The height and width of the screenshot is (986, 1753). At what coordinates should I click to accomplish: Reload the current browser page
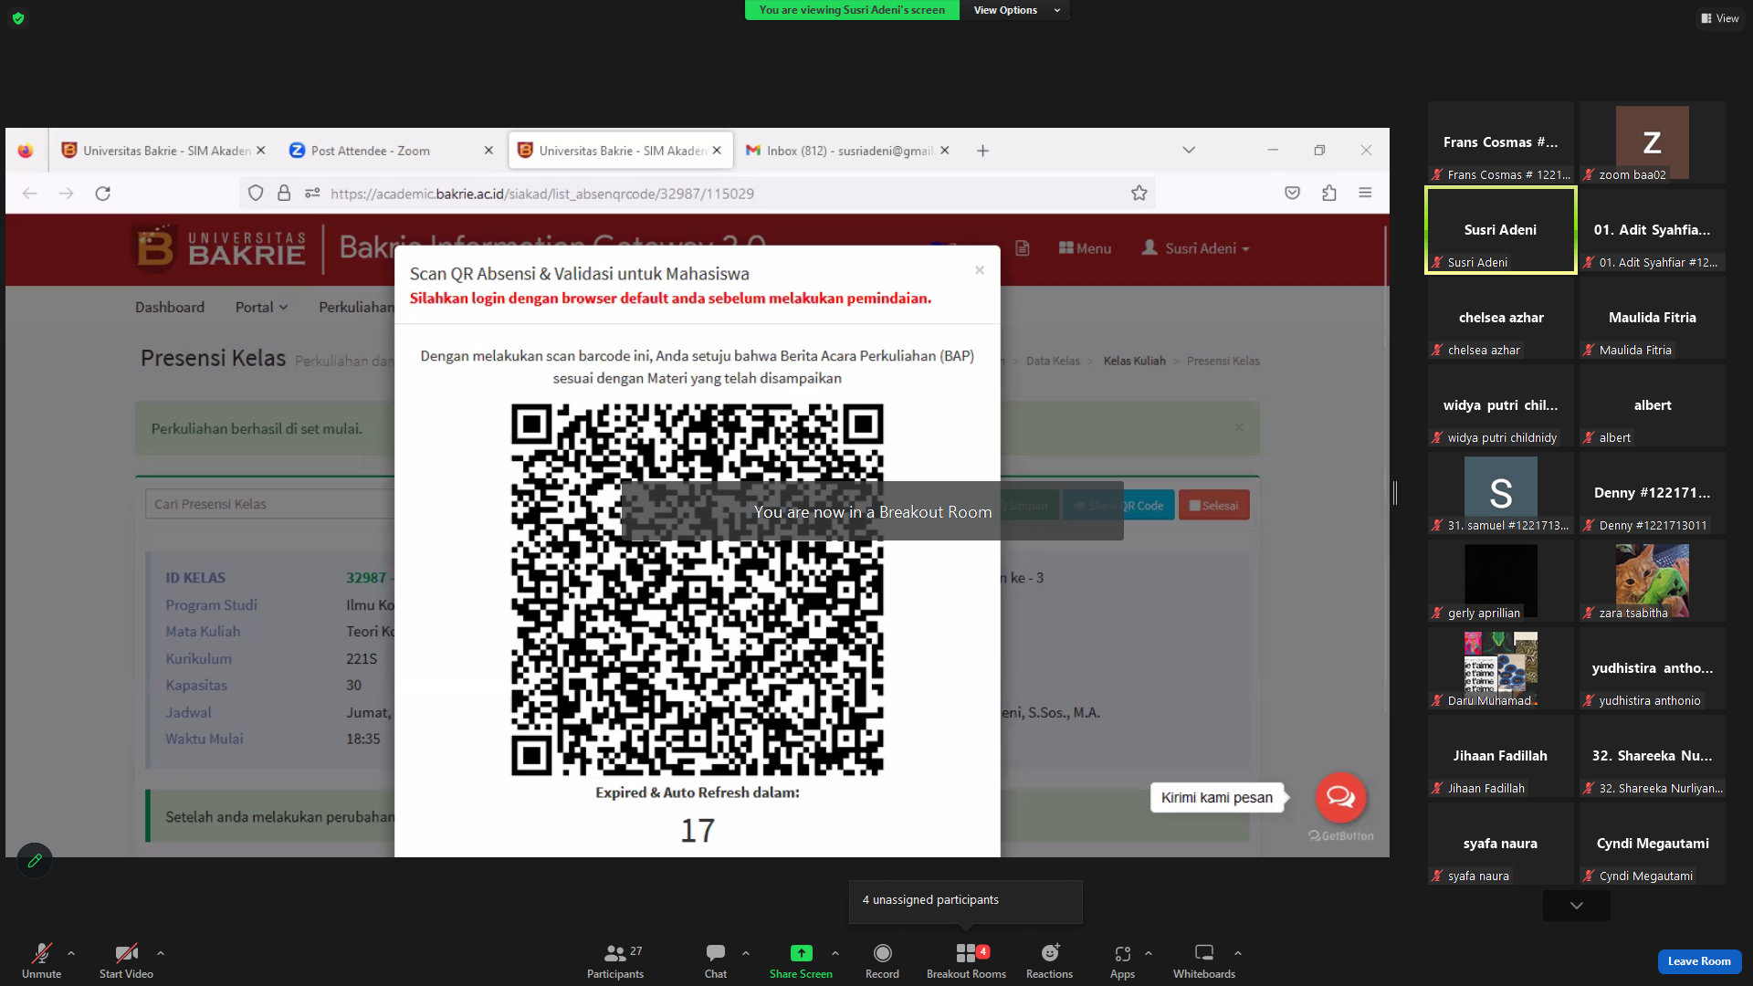(103, 194)
